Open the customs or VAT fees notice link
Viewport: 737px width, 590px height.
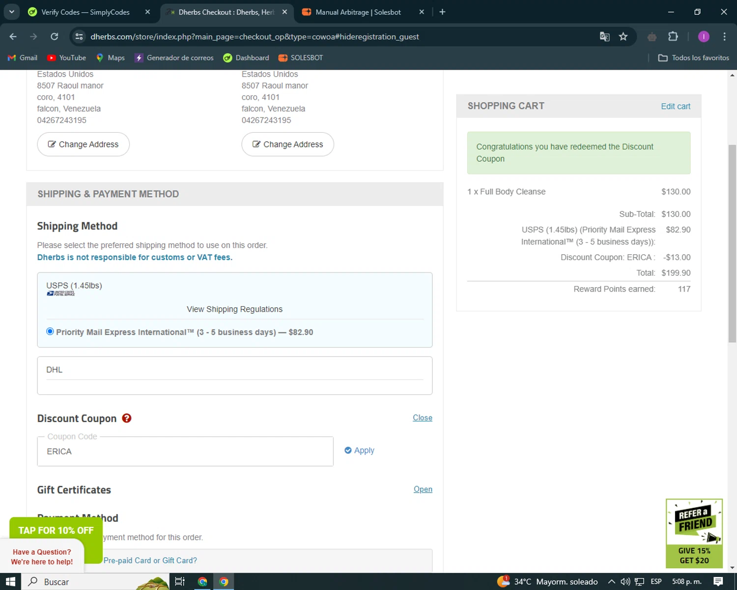(x=135, y=257)
